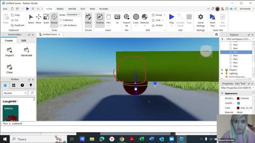Viewport: 255px width, 143px height.
Task: Launch Team Test
Action: (x=212, y=20)
